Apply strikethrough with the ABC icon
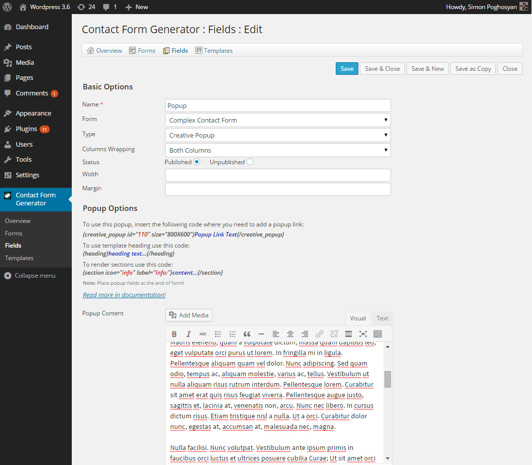Viewport: 532px width, 465px height. tap(203, 334)
